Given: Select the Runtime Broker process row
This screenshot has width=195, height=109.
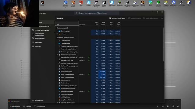Looking at the screenshot, I should 88,83.
